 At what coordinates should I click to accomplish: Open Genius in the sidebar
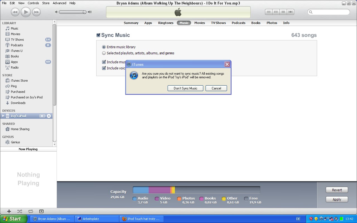coord(15,142)
